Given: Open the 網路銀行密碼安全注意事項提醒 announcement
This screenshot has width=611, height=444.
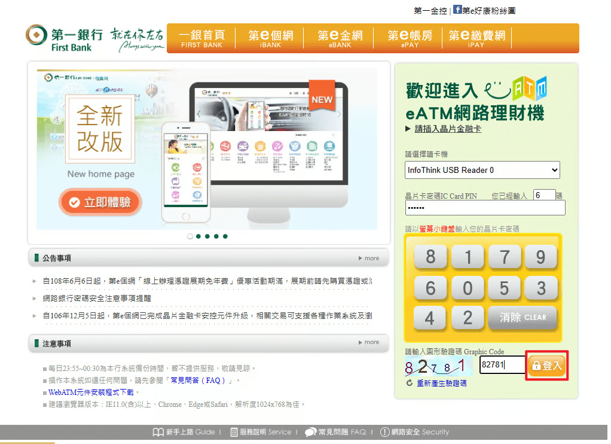Looking at the screenshot, I should pos(97,298).
